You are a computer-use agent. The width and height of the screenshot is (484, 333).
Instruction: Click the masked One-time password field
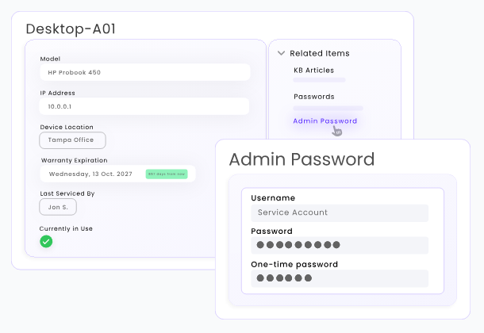tap(340, 278)
